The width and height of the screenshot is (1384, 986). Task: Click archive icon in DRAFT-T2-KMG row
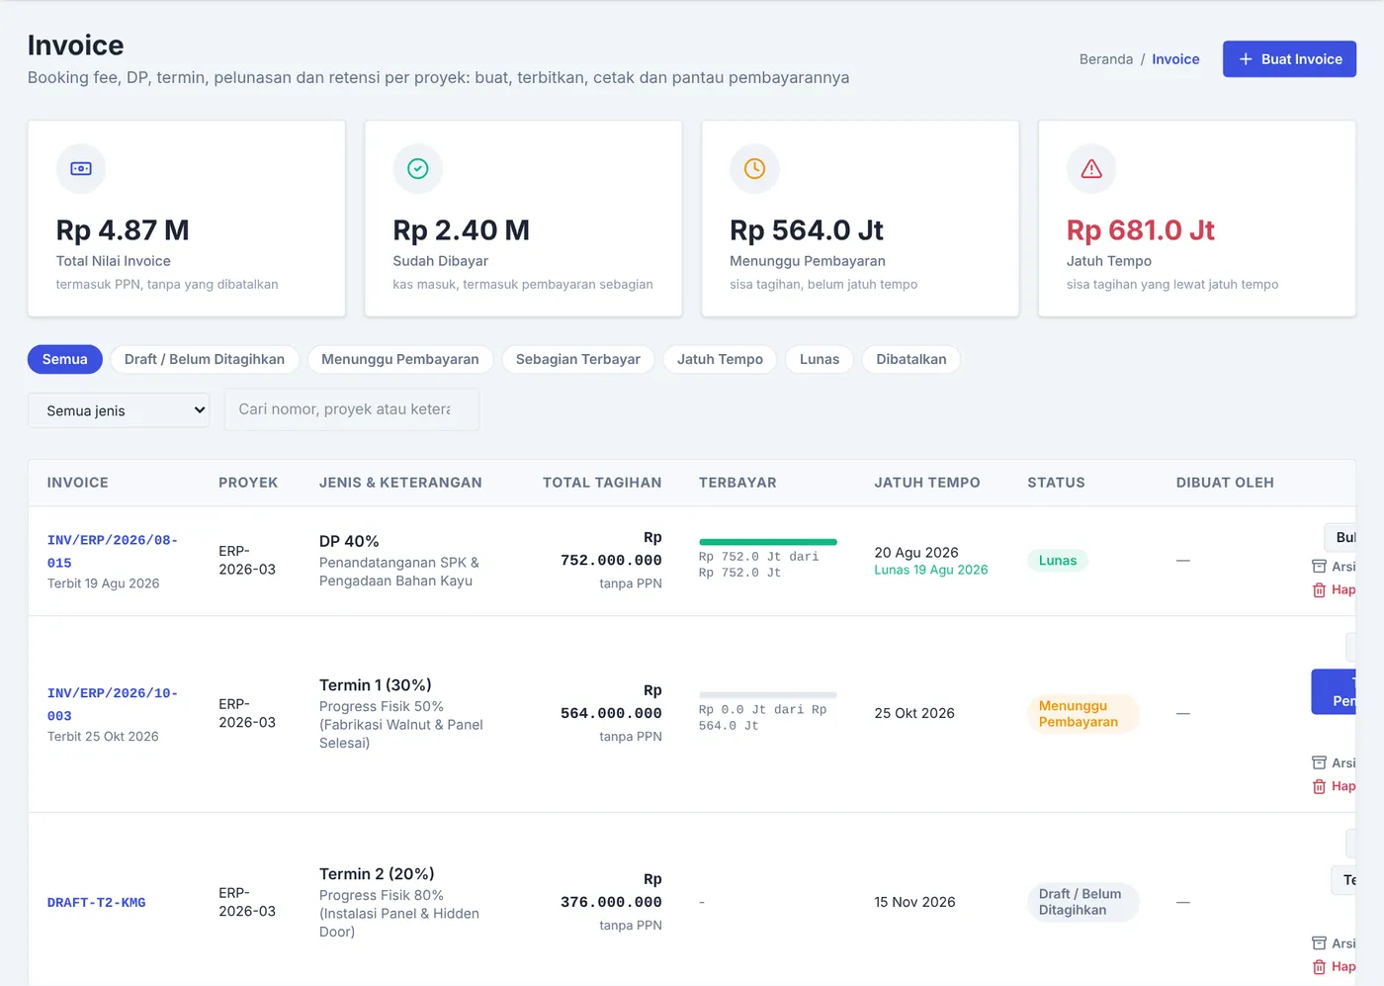pyautogui.click(x=1319, y=943)
